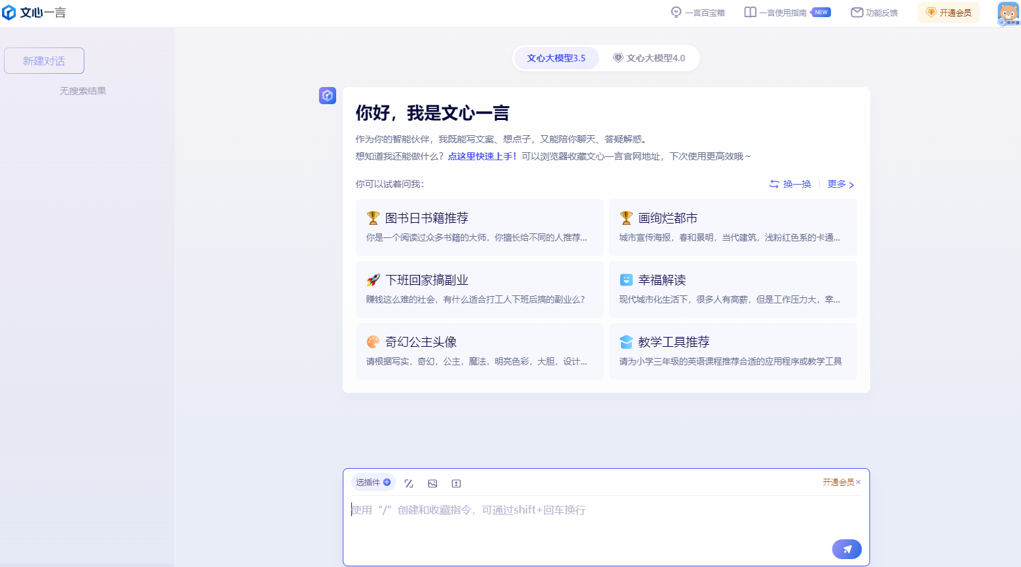Click the 文心一言 logo icon
1021x567 pixels.
pyautogui.click(x=9, y=13)
